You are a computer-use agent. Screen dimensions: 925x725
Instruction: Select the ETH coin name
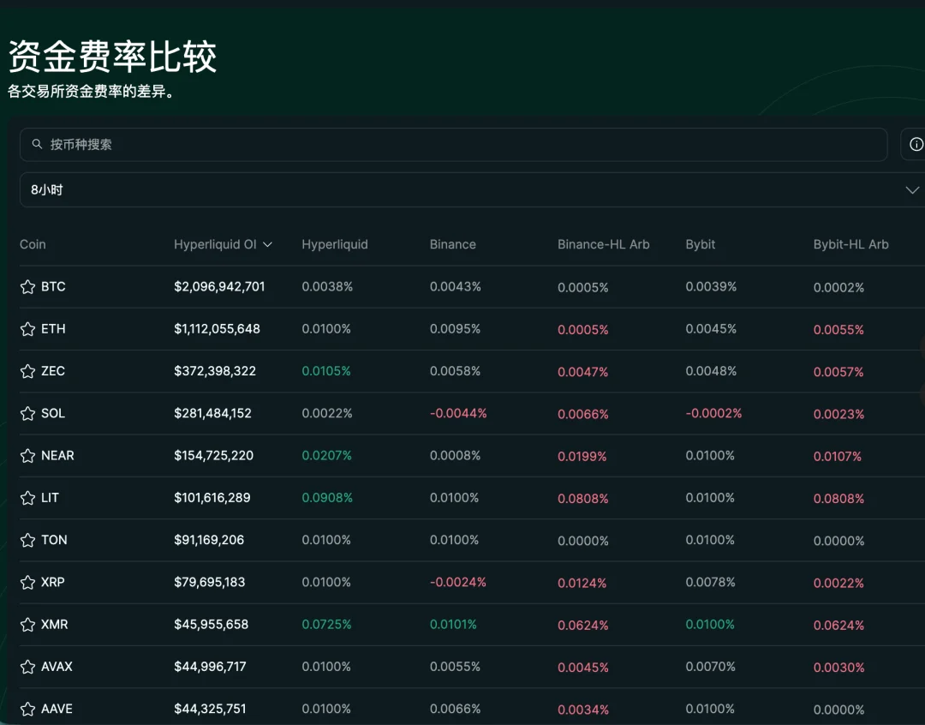pyautogui.click(x=53, y=329)
